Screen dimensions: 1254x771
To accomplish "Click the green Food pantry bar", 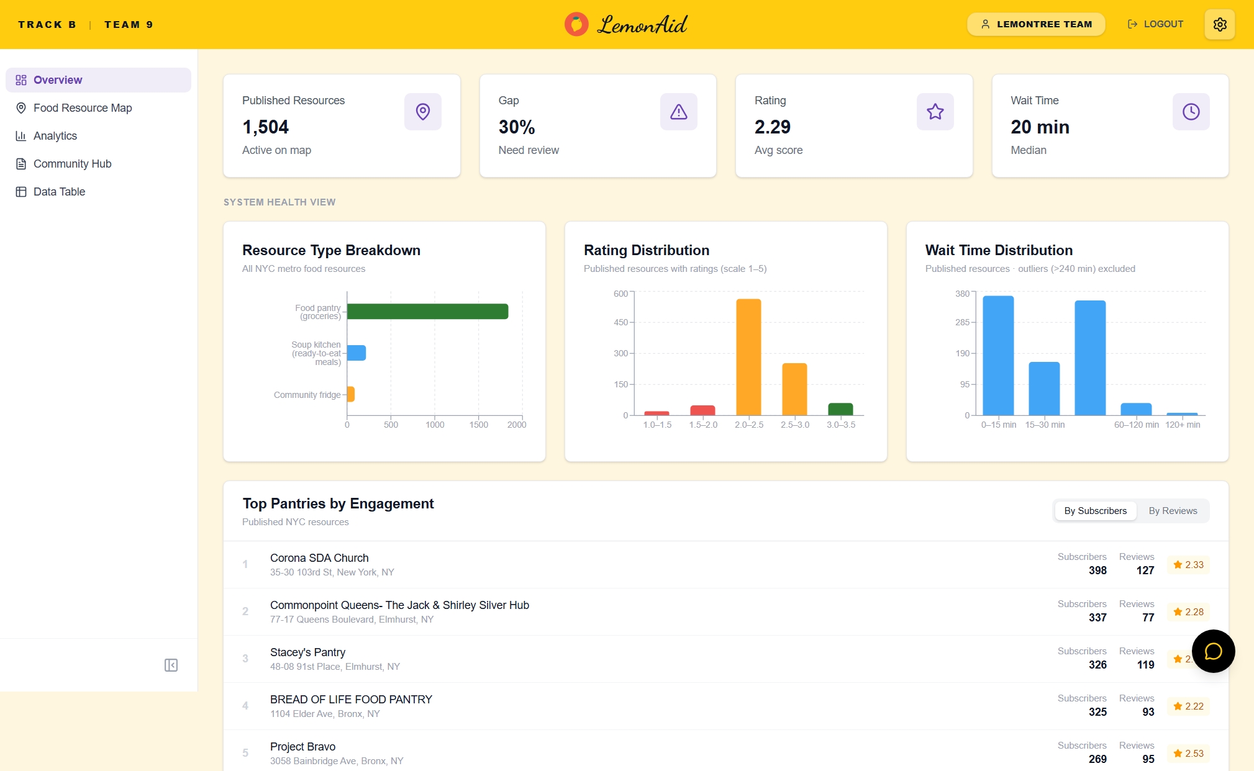I will click(x=427, y=312).
